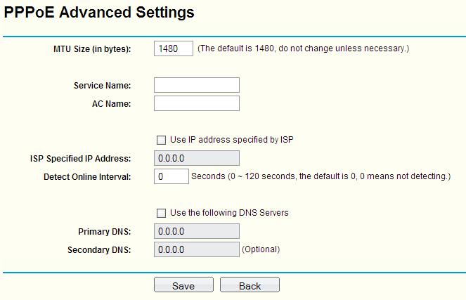The image size is (466, 300).
Task: Click the MTU Size input field
Action: tap(173, 49)
